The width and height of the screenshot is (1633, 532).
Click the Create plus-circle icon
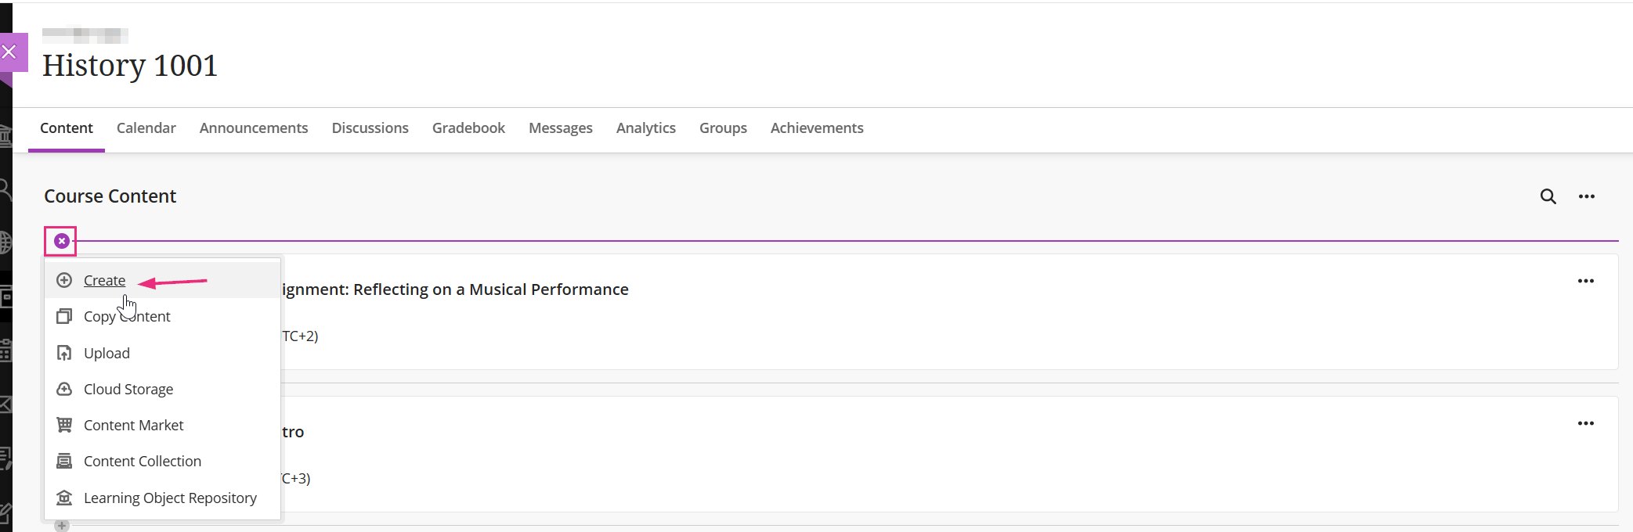point(65,280)
